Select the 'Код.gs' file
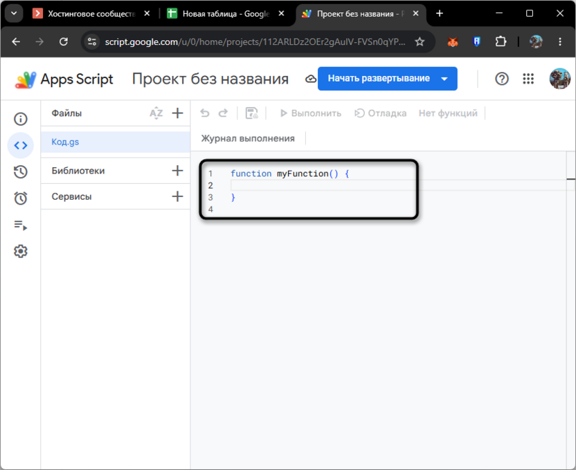 tap(116, 142)
